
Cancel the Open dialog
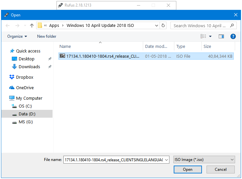221,169
